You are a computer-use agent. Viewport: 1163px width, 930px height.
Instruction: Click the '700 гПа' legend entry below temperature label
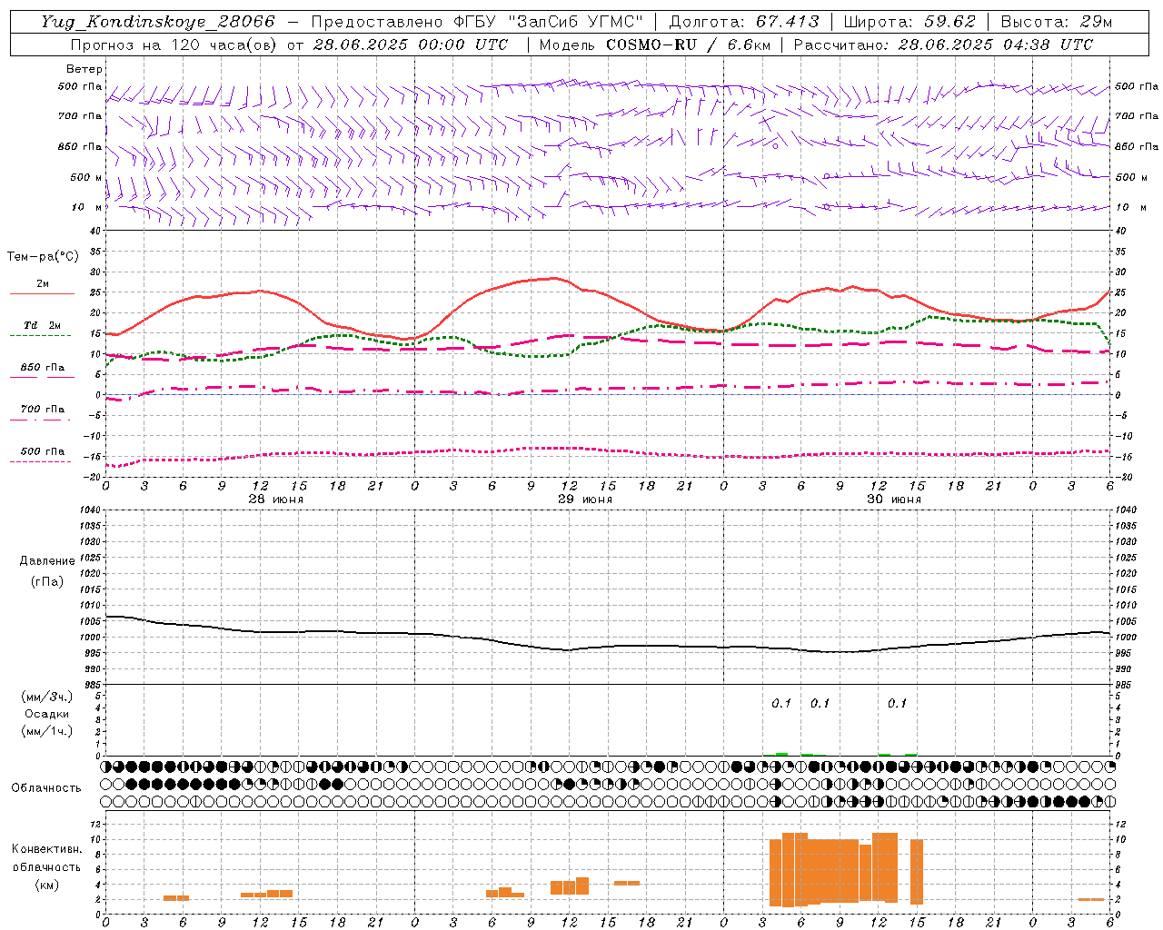tap(43, 409)
